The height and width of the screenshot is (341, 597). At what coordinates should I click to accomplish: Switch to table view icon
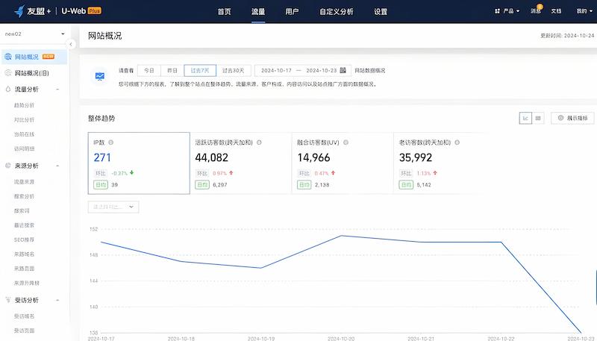coord(538,118)
